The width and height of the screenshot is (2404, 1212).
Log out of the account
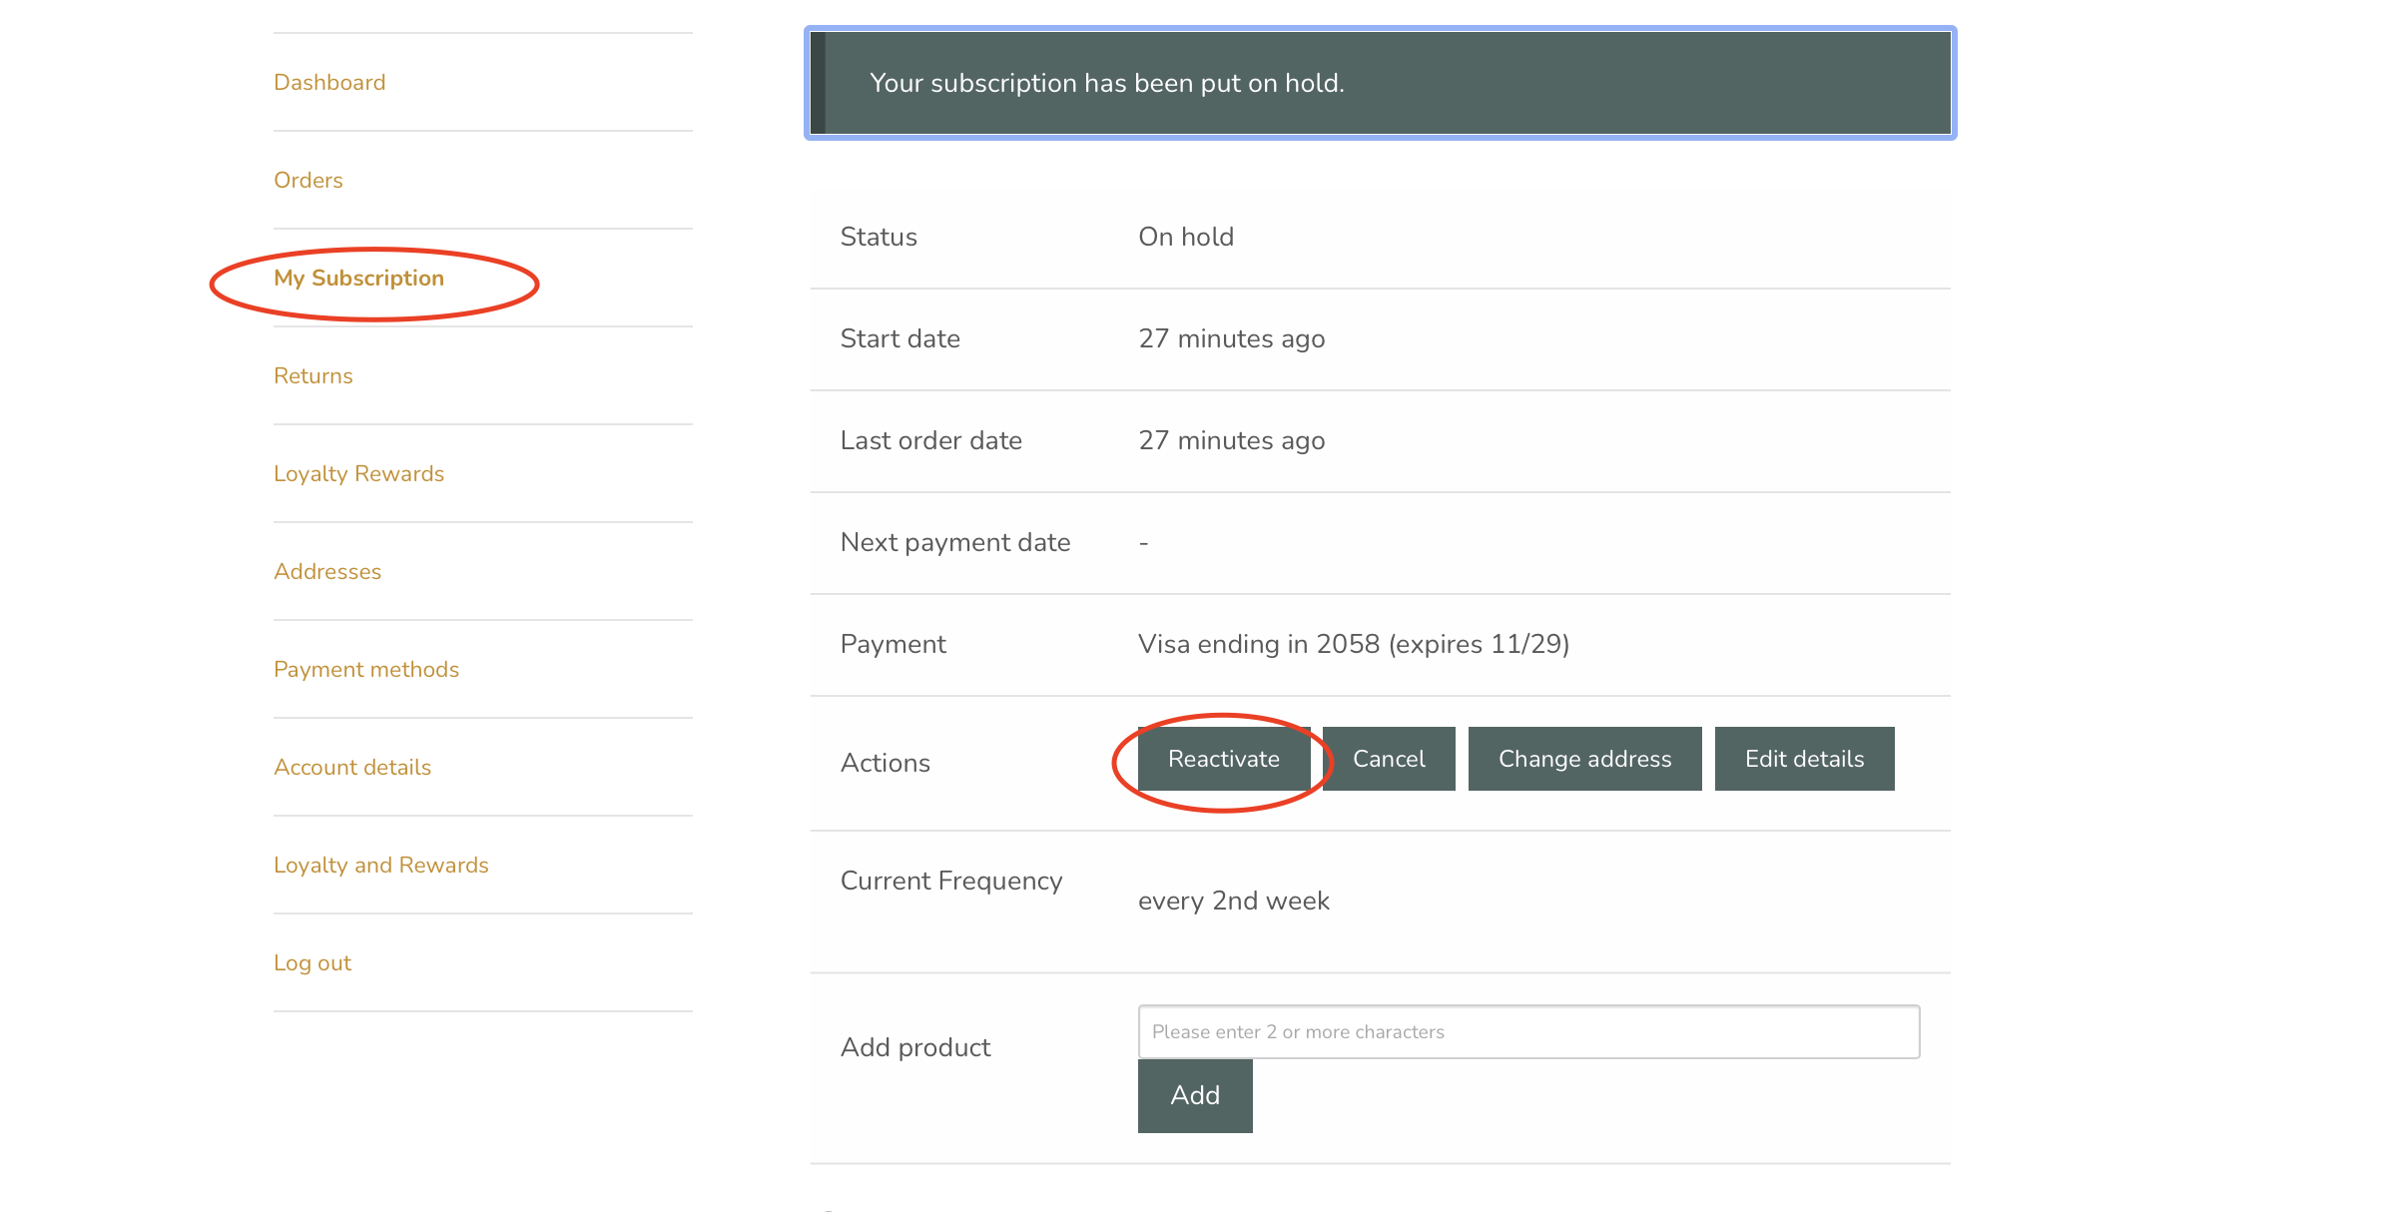click(x=312, y=963)
